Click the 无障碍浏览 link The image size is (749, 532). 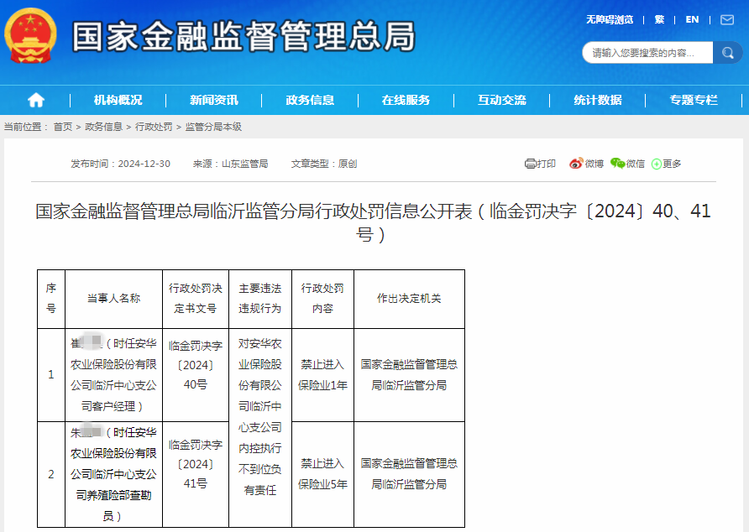[610, 19]
